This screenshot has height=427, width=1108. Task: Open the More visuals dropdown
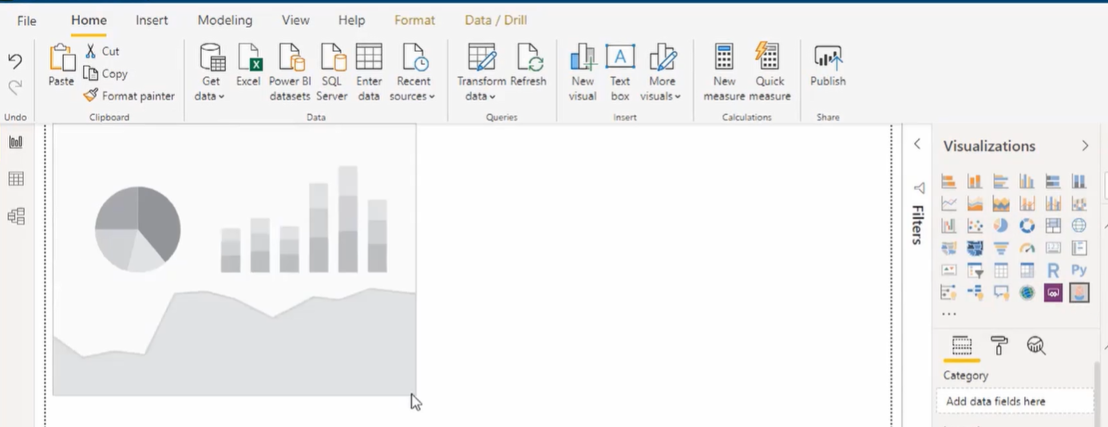pos(662,73)
